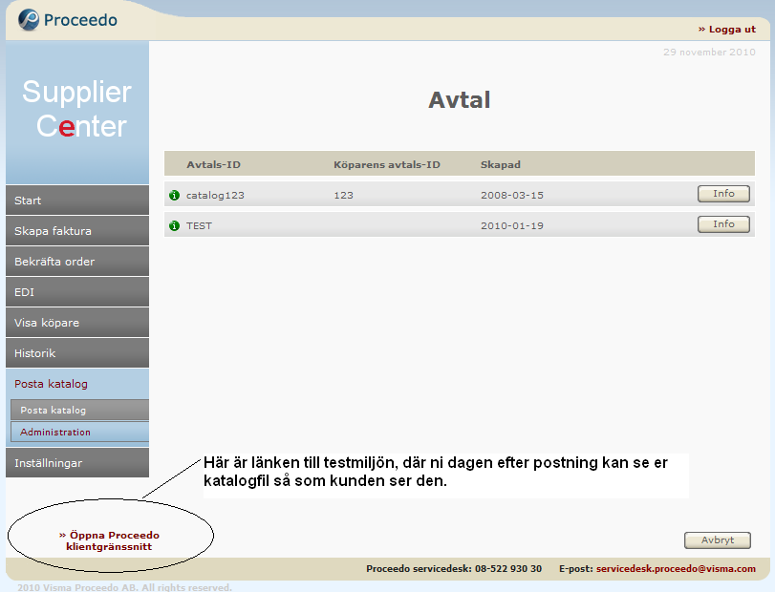This screenshot has height=592, width=775.
Task: Click the Proceedo logo icon
Action: click(x=28, y=20)
